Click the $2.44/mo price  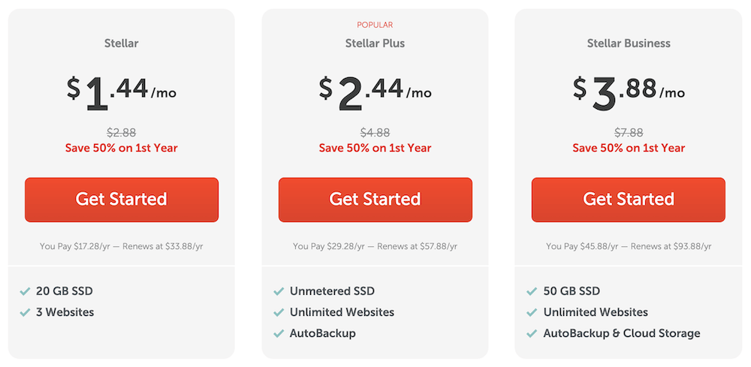pyautogui.click(x=375, y=94)
